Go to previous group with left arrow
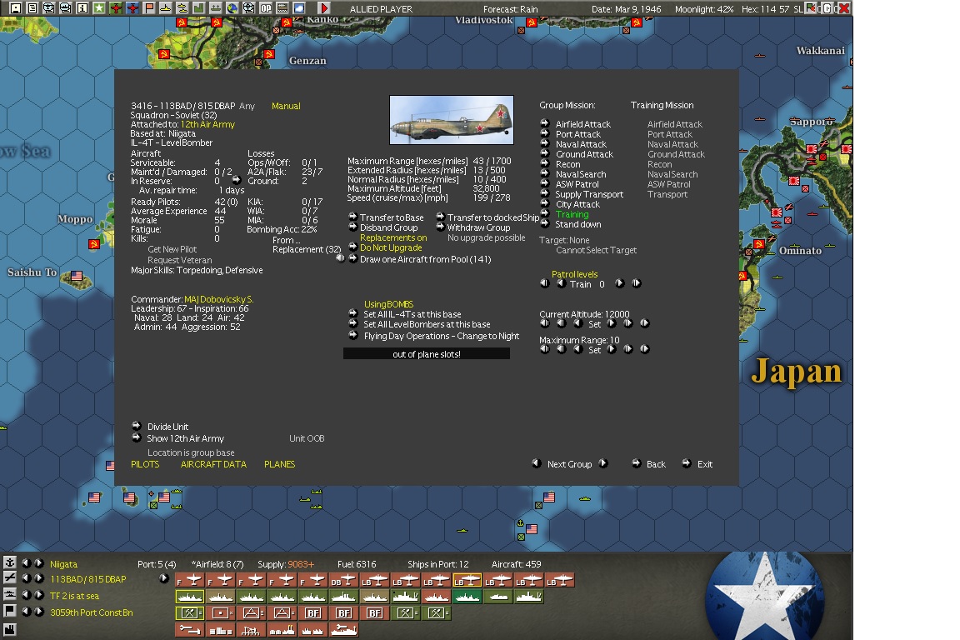Image resolution: width=960 pixels, height=640 pixels. [x=537, y=463]
